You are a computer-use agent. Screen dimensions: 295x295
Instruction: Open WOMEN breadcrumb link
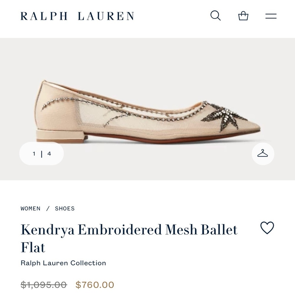[30, 209]
